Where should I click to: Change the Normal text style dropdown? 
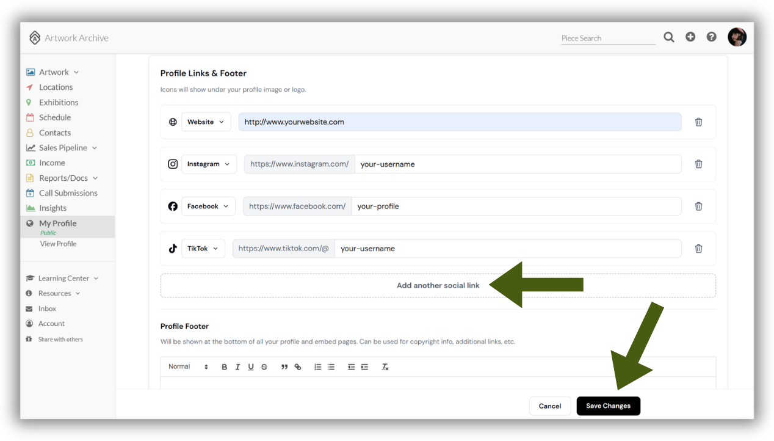pos(188,366)
